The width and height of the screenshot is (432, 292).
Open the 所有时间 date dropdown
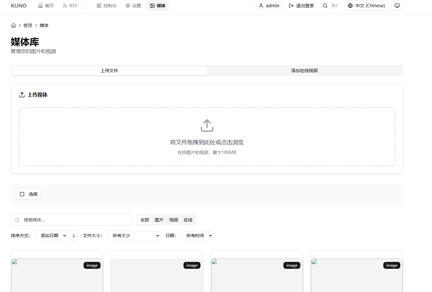coord(197,236)
